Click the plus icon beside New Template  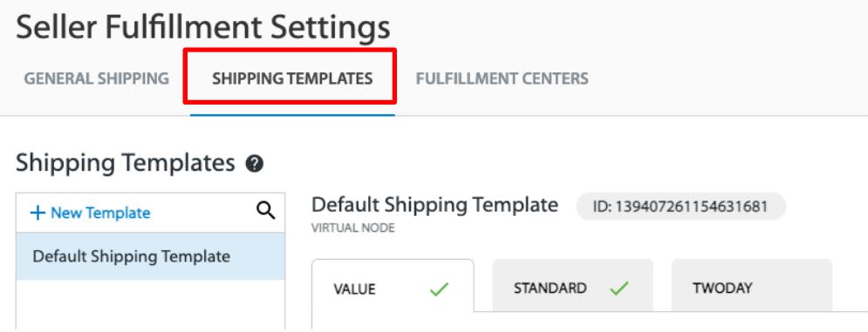click(38, 213)
